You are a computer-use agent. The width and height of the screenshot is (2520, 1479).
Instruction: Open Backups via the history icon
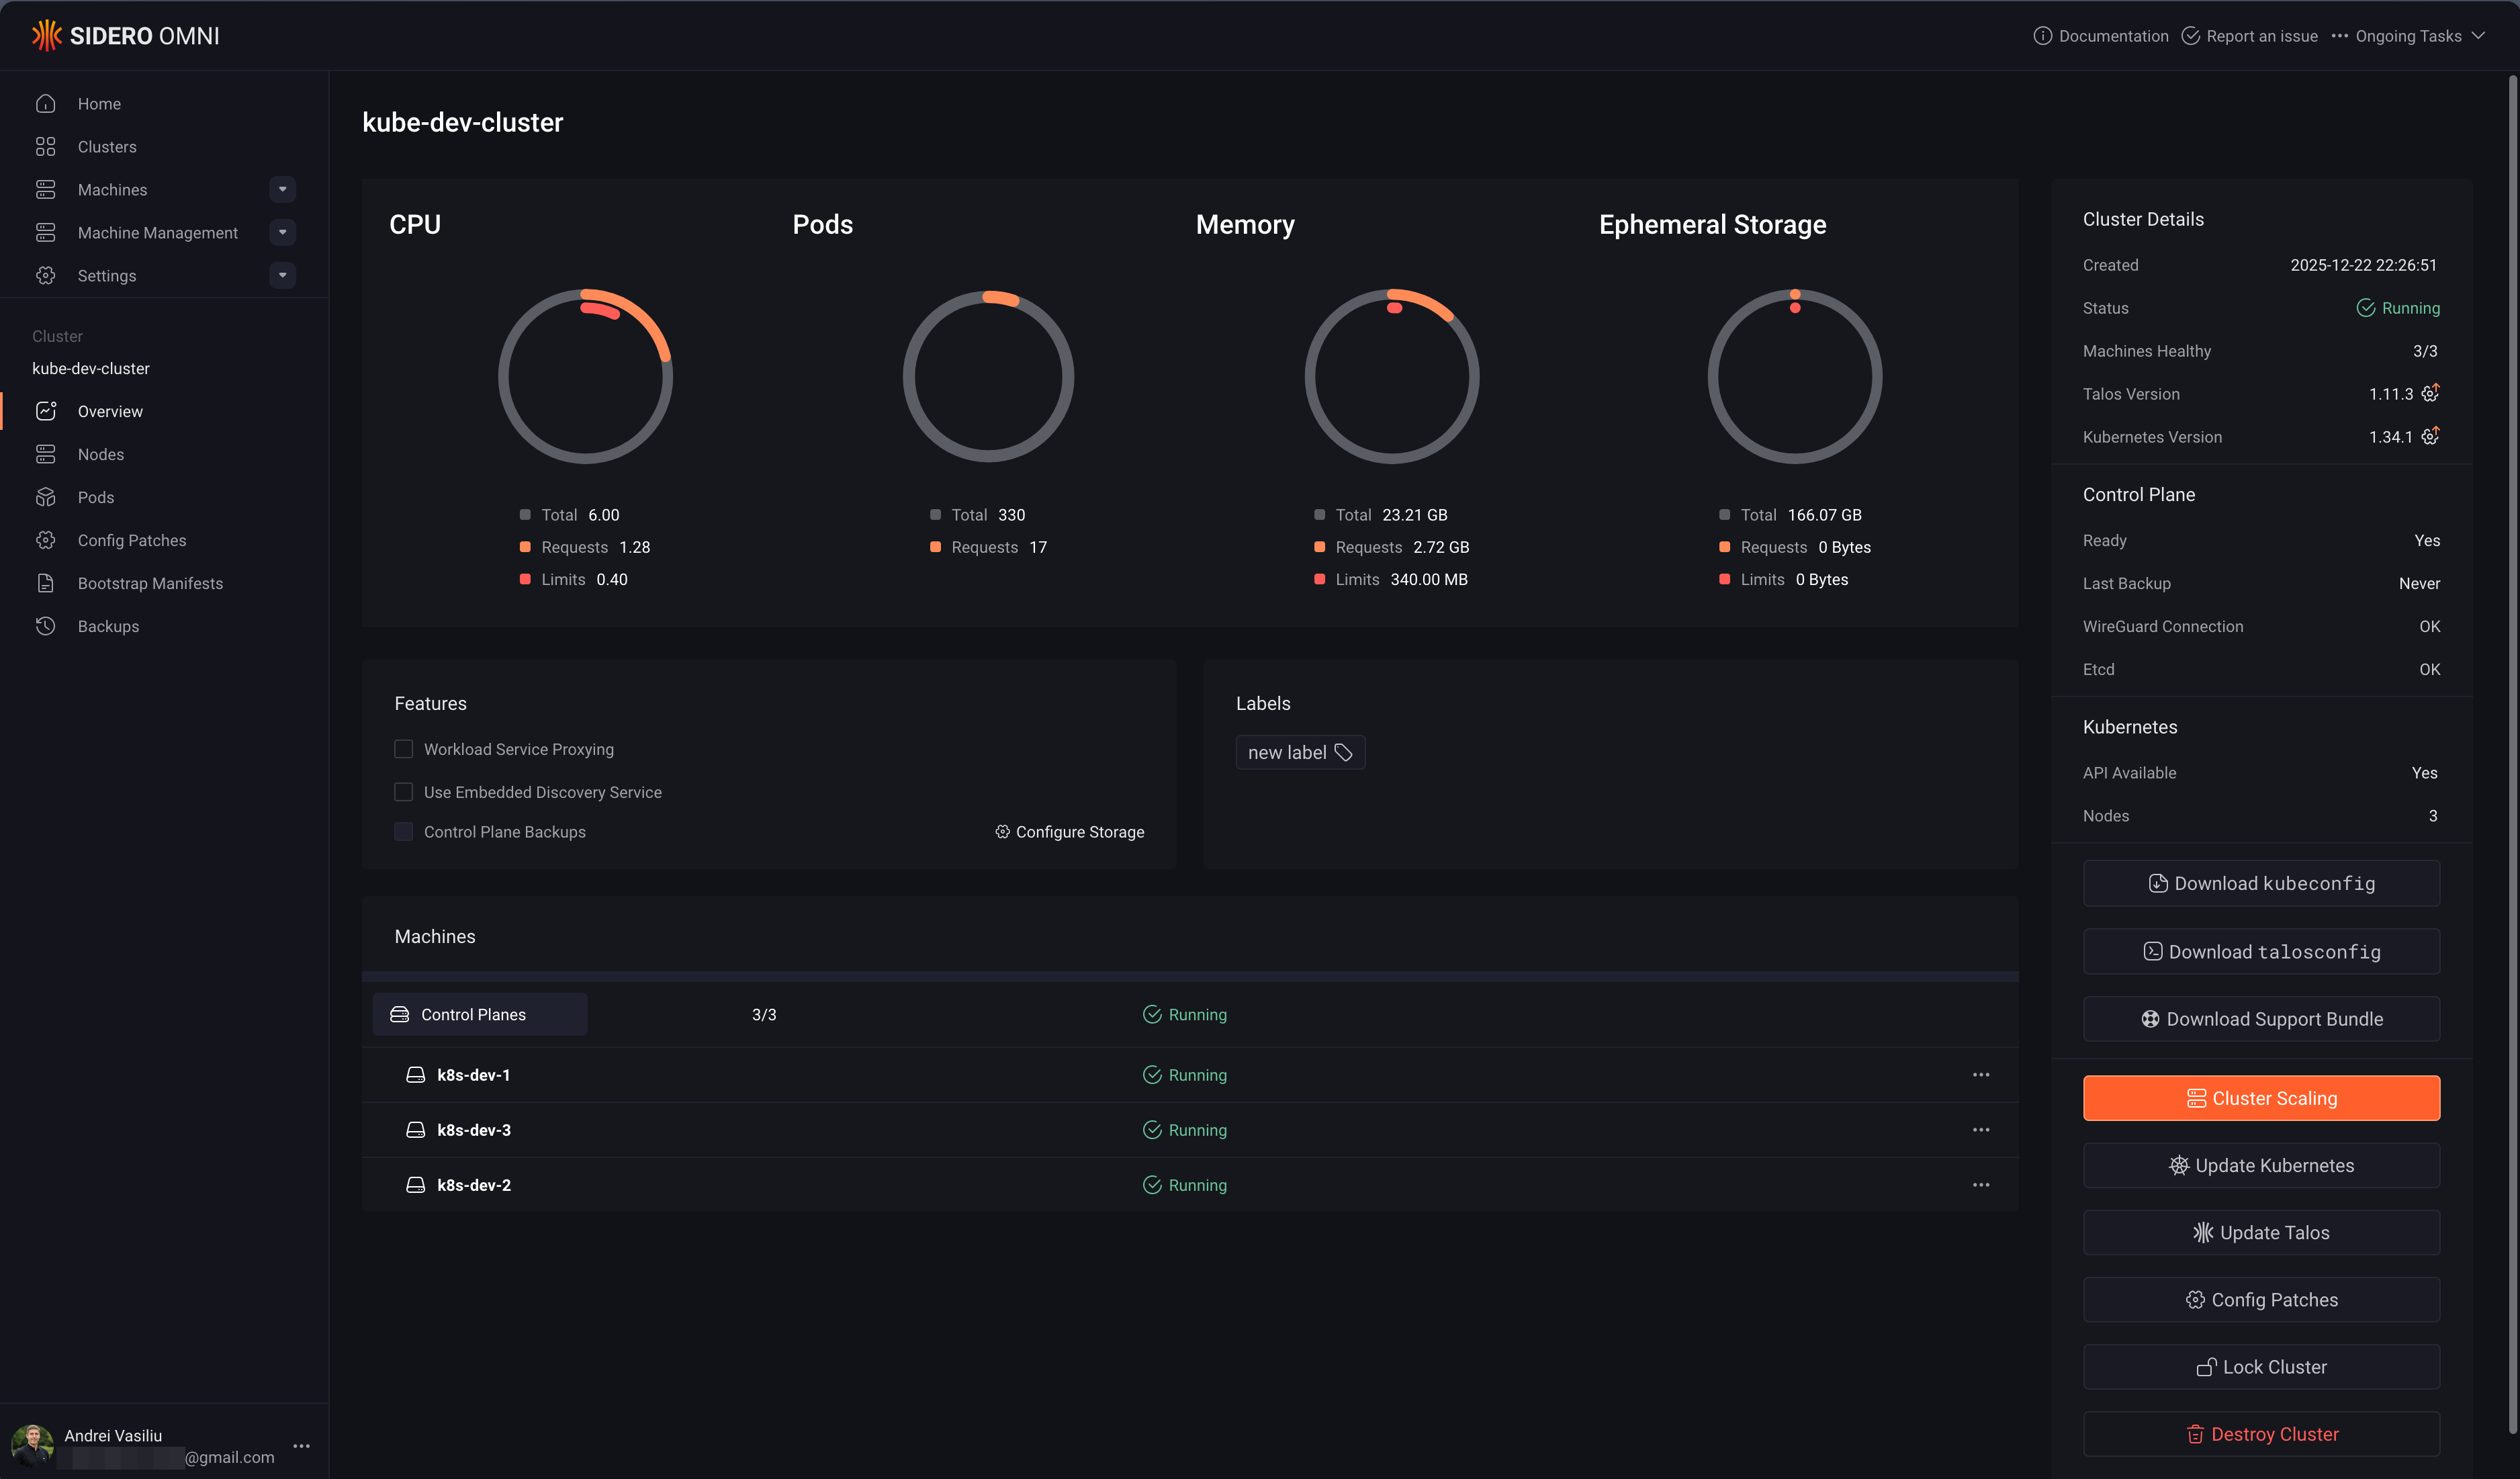coord(46,626)
